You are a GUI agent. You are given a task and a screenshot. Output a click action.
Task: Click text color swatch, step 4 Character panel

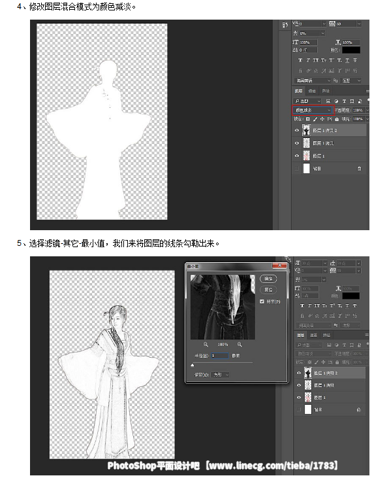[351, 50]
